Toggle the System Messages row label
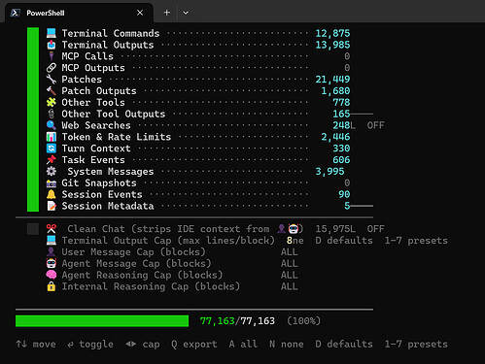Screen dimensions: 485x364 click(111, 172)
